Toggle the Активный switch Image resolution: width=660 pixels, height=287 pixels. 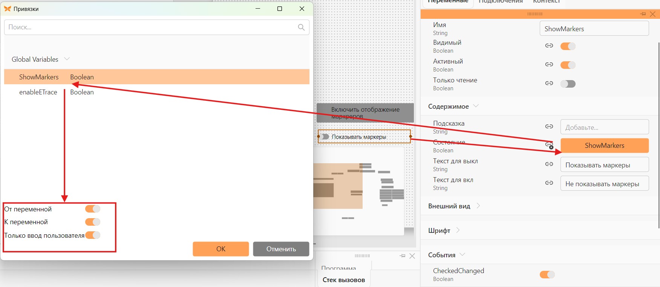tap(568, 65)
